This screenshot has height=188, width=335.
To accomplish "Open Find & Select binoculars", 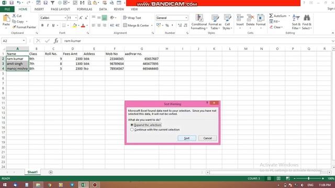I will [x=307, y=22].
